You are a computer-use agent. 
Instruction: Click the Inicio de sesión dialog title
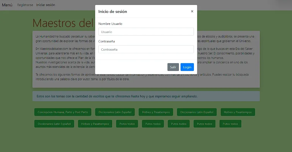click(x=113, y=11)
